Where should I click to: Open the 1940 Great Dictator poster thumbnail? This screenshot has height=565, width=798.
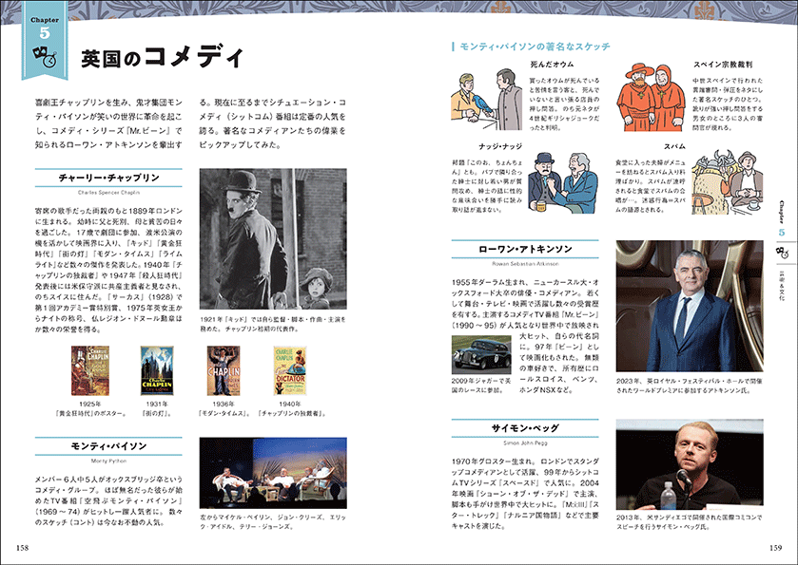290,371
